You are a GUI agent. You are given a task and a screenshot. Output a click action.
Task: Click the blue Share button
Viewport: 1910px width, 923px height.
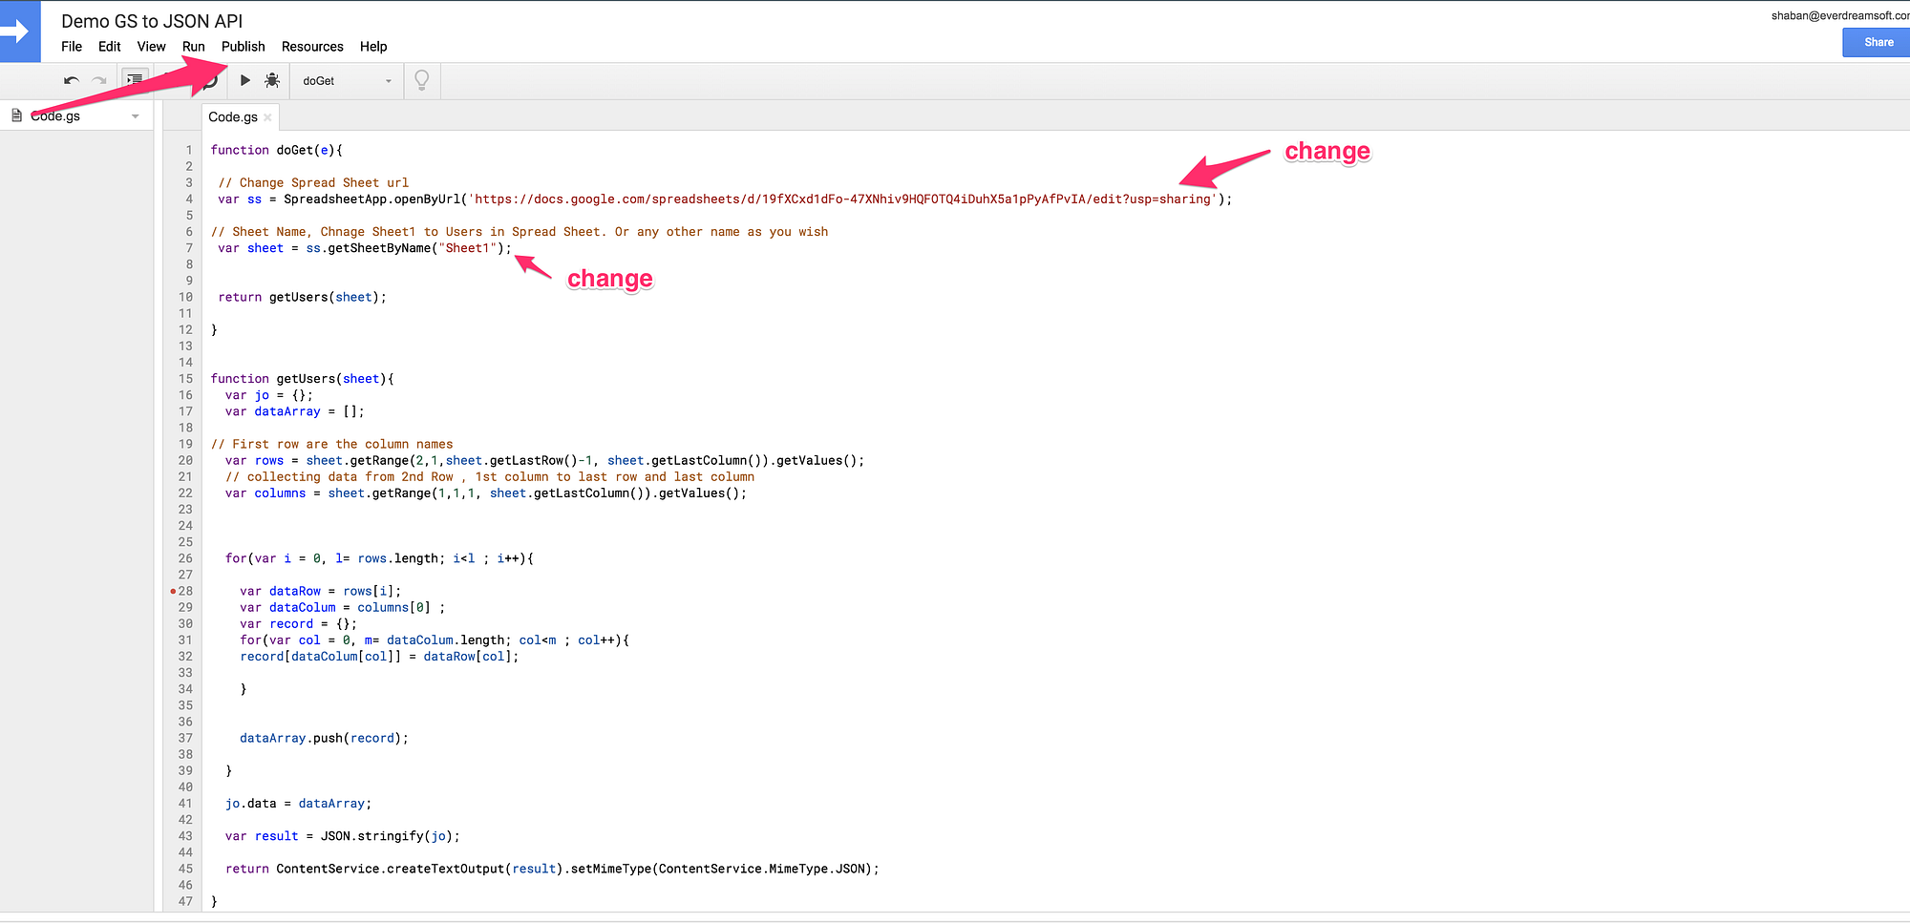click(x=1875, y=42)
